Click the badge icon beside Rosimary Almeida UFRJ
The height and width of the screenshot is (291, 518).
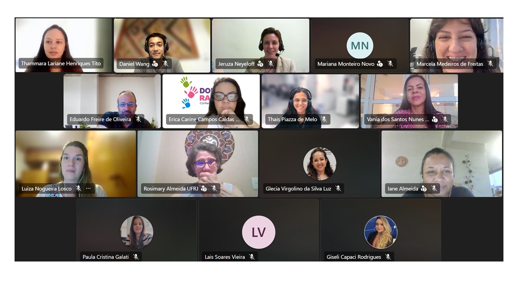coord(204,189)
